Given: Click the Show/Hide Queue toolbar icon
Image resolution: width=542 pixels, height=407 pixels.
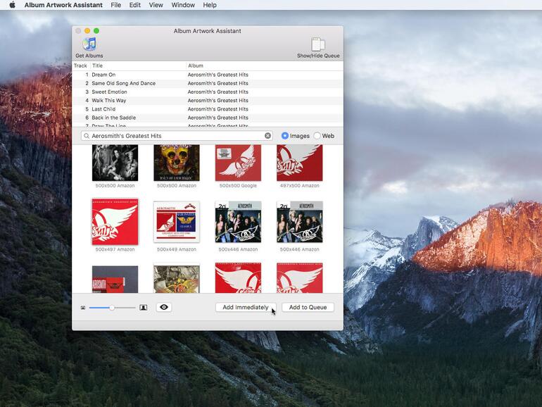Looking at the screenshot, I should click(318, 45).
